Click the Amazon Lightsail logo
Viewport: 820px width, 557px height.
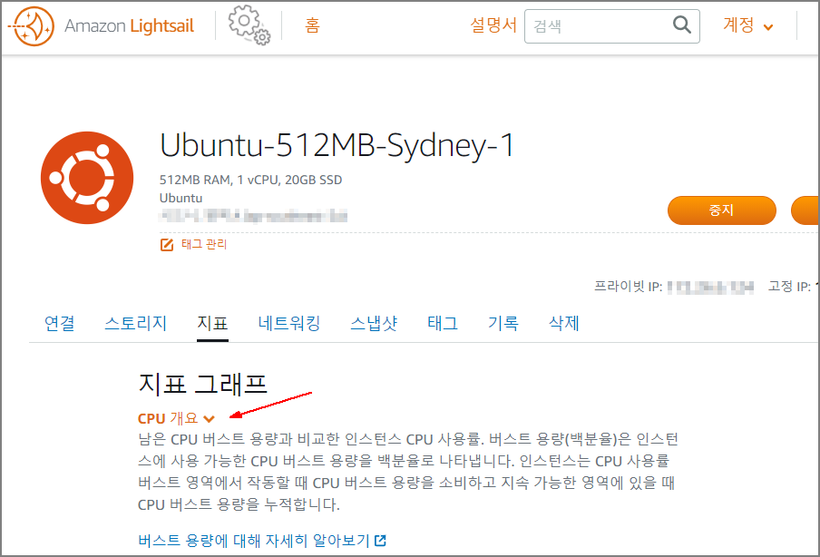coord(101,25)
